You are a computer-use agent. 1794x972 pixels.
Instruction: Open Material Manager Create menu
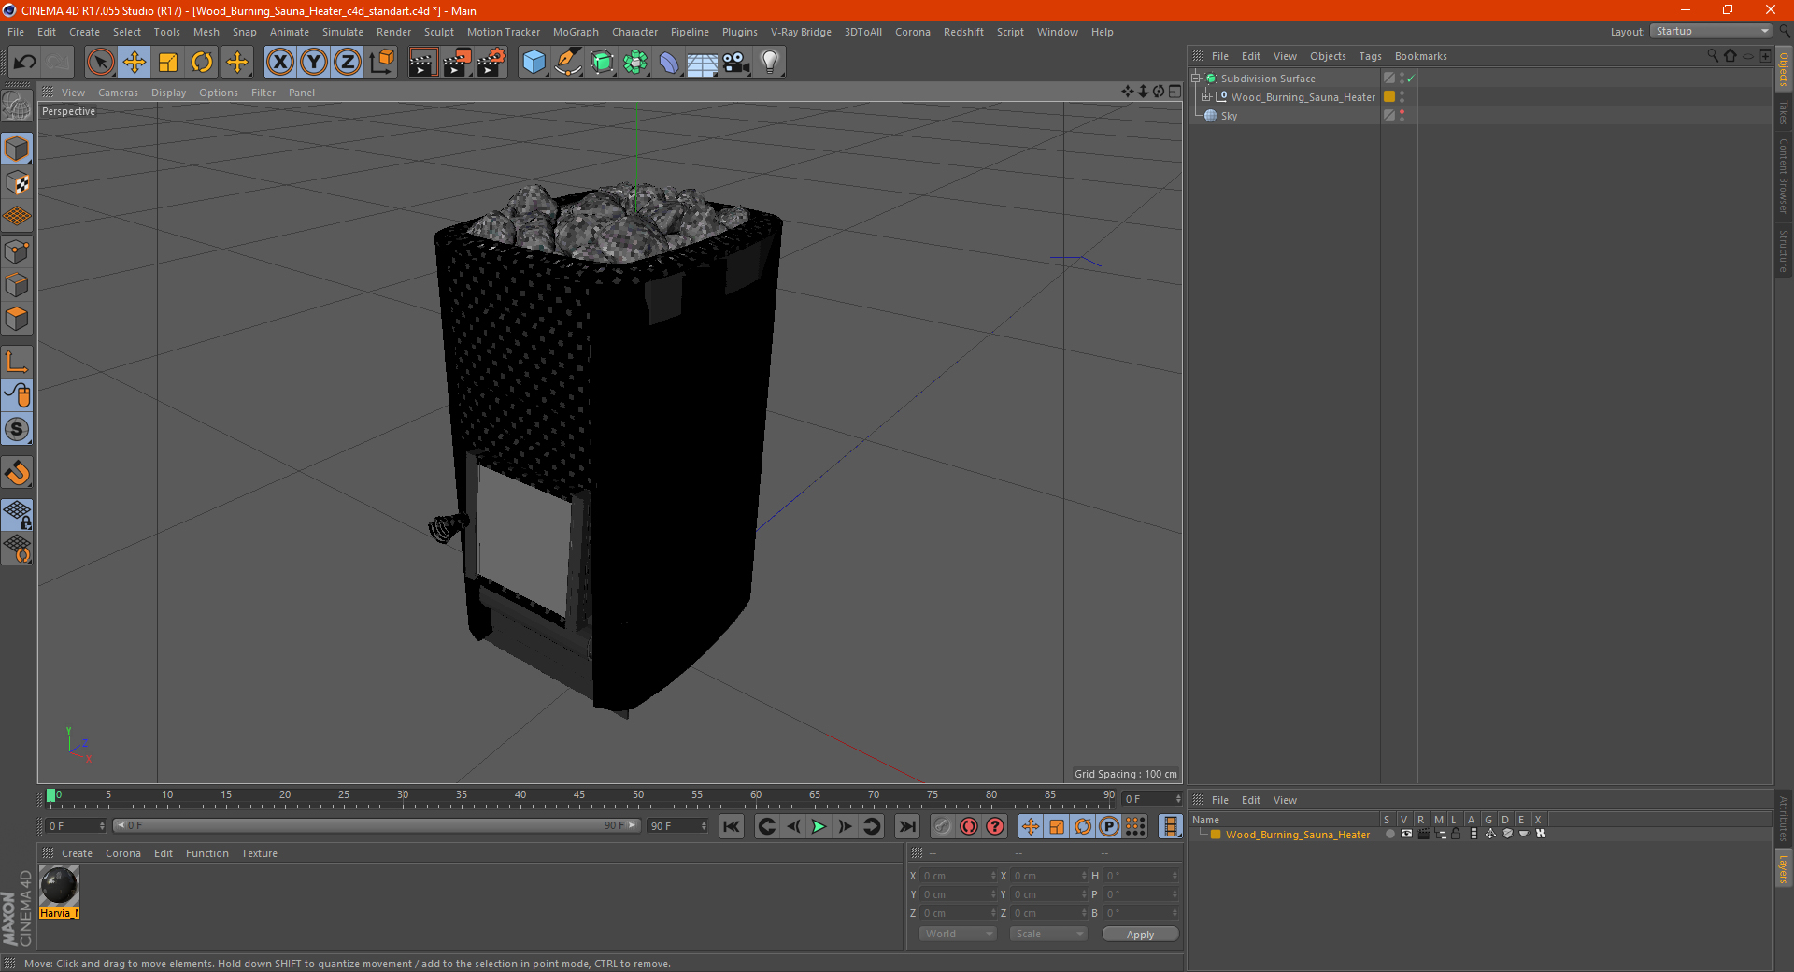tap(77, 853)
